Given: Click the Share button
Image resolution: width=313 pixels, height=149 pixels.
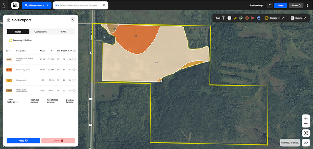Looking at the screenshot, I should (296, 5).
